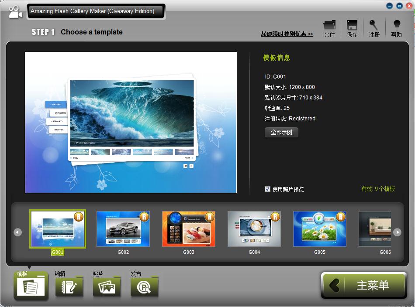Screen dimensions: 415x307
Task: Show previous templates with left arrow
Action: pos(18,232)
